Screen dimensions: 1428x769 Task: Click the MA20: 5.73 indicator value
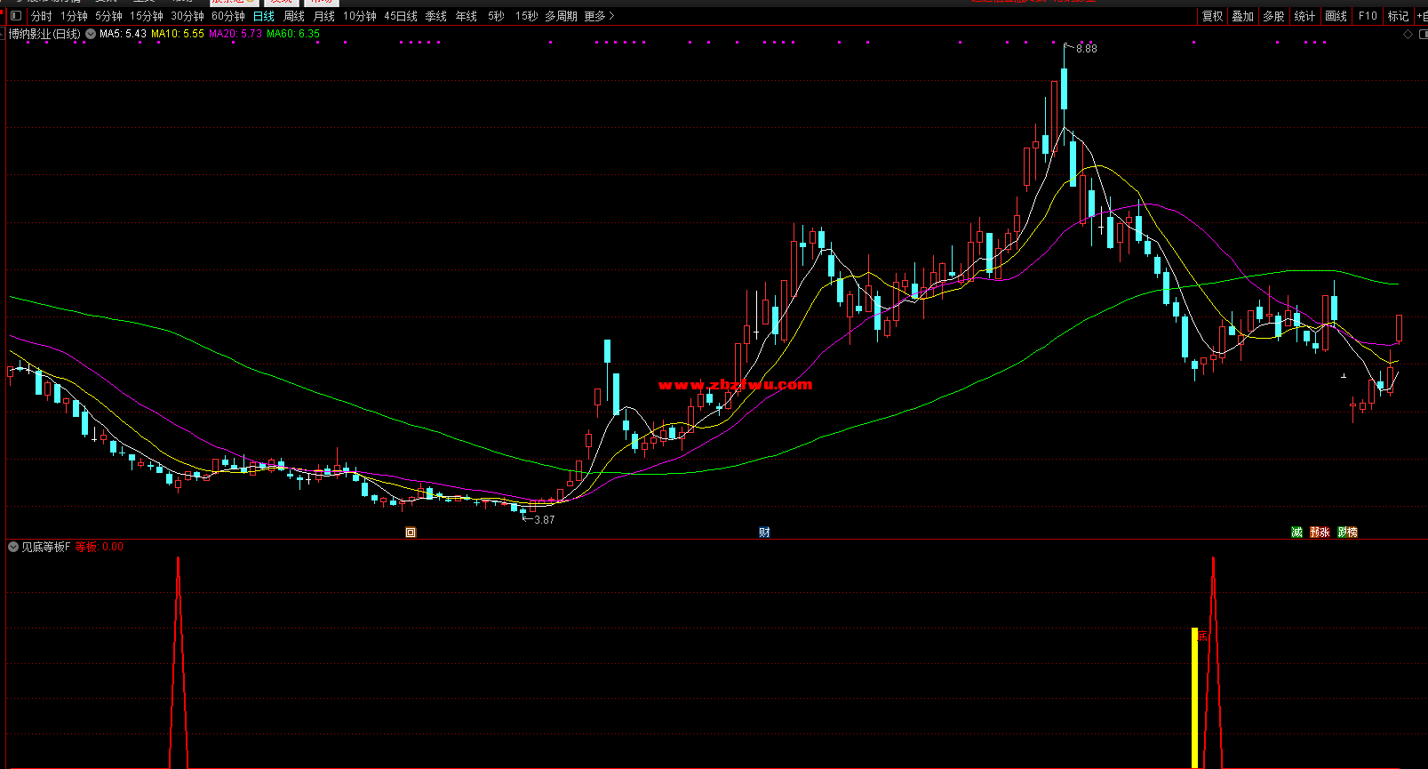pos(235,34)
